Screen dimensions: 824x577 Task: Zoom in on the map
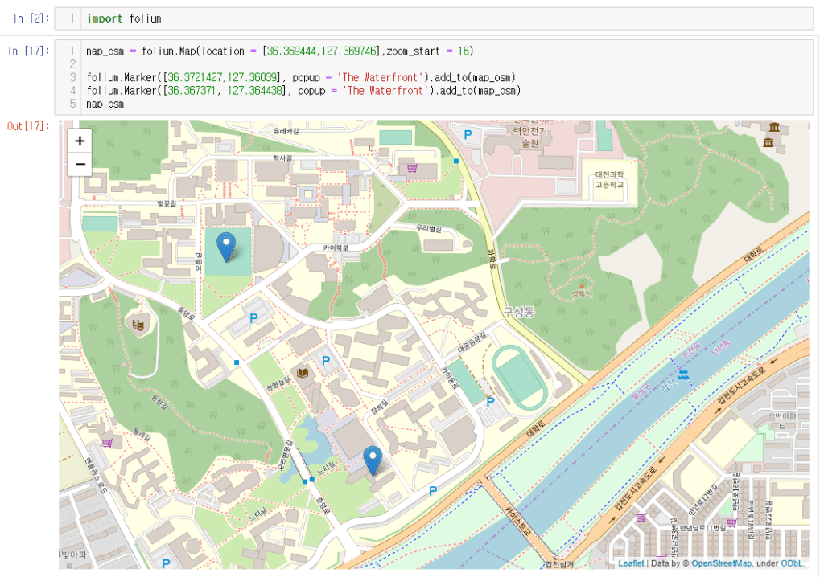(x=80, y=141)
